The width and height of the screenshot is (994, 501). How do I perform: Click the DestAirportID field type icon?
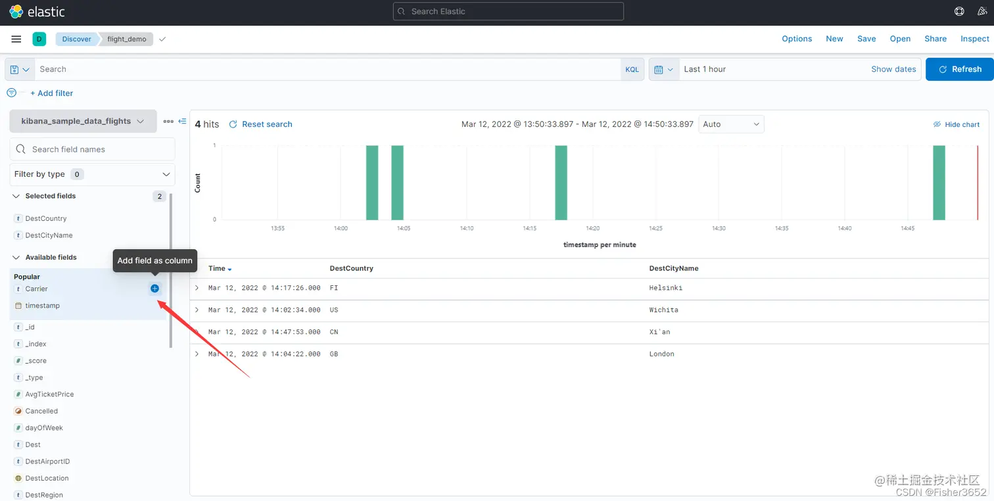pyautogui.click(x=18, y=462)
